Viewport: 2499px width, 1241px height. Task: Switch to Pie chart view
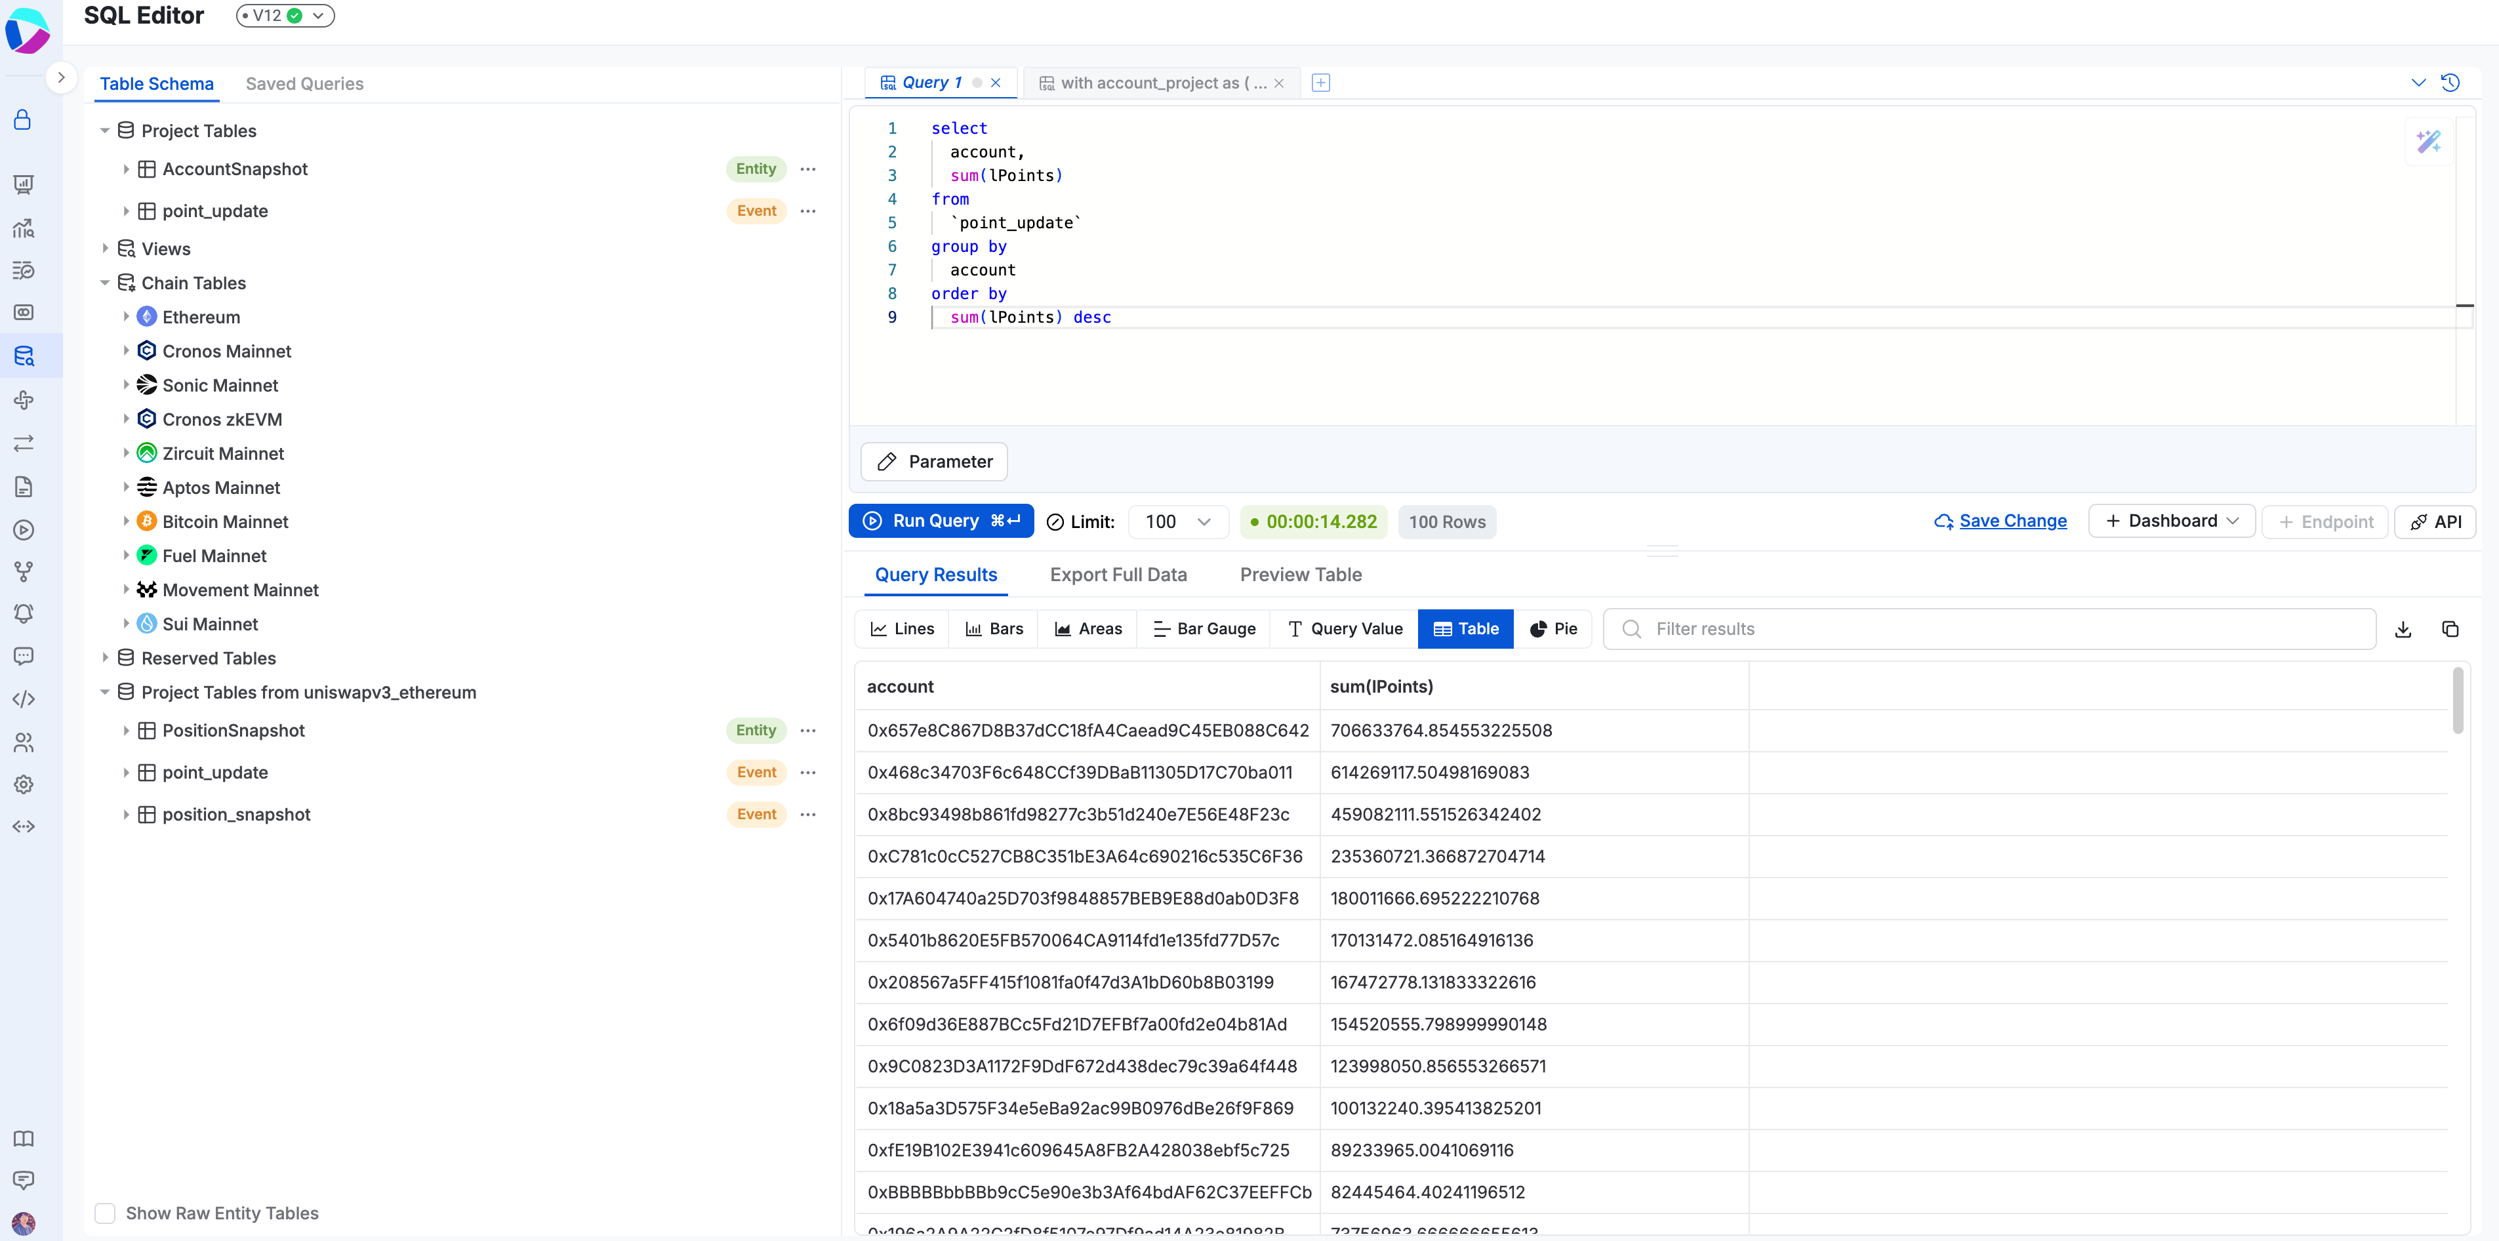click(1553, 629)
